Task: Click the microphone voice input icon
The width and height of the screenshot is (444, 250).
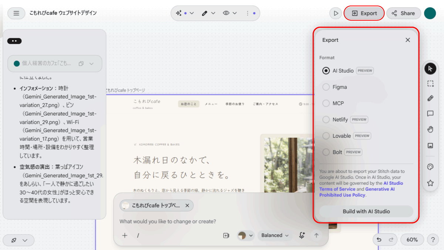Action: tap(302, 235)
